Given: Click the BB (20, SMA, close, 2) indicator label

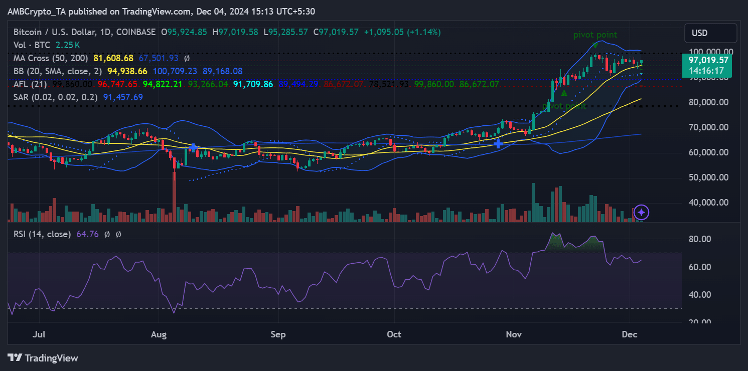Looking at the screenshot, I should (59, 71).
